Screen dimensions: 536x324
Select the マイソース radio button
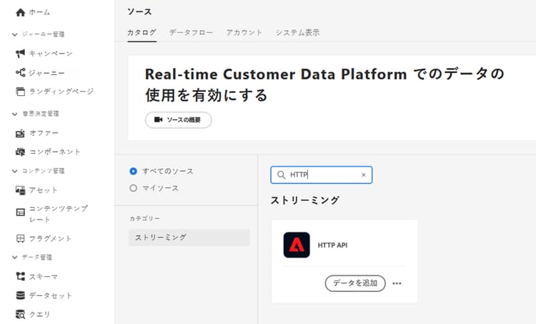pos(134,188)
